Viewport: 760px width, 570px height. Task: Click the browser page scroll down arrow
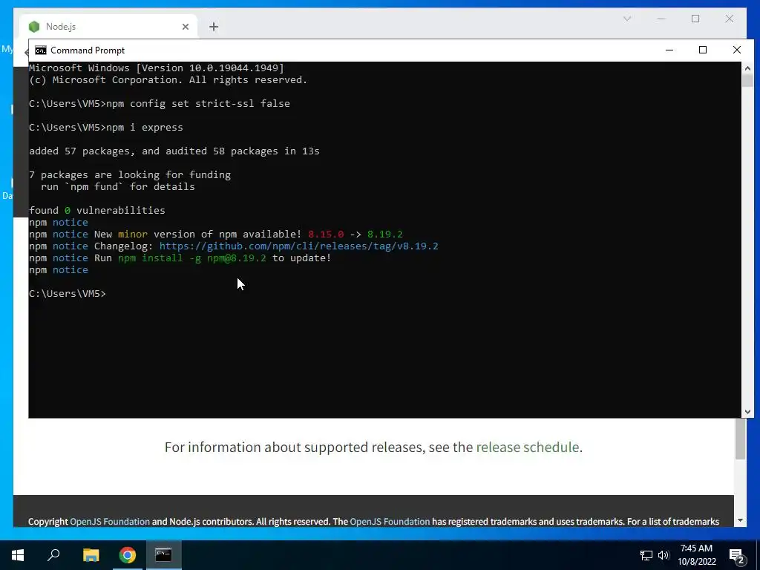coord(740,520)
